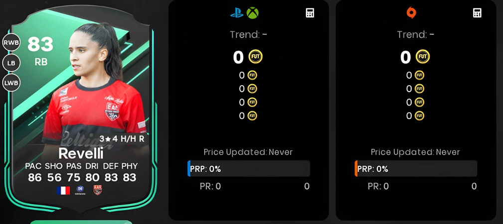
Task: Click the PC PRP: 0% progress bar
Action: click(416, 169)
